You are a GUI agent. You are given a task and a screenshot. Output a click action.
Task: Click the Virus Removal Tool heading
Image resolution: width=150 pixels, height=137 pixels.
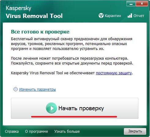tap(34, 16)
